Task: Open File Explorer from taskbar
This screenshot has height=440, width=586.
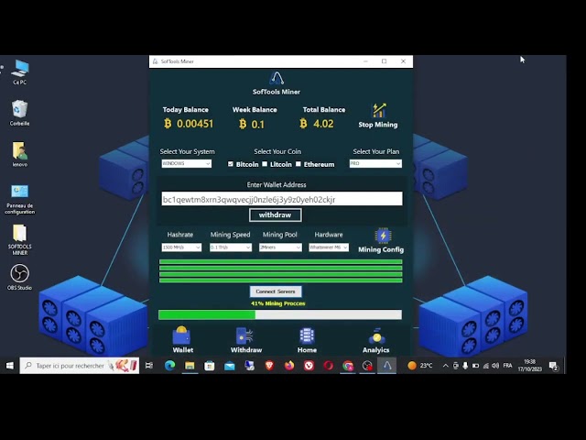Action: (x=190, y=366)
